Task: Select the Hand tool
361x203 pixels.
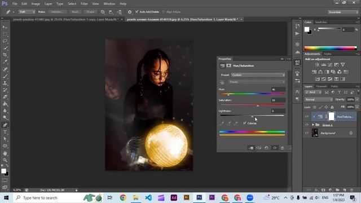Action: [x=5, y=153]
